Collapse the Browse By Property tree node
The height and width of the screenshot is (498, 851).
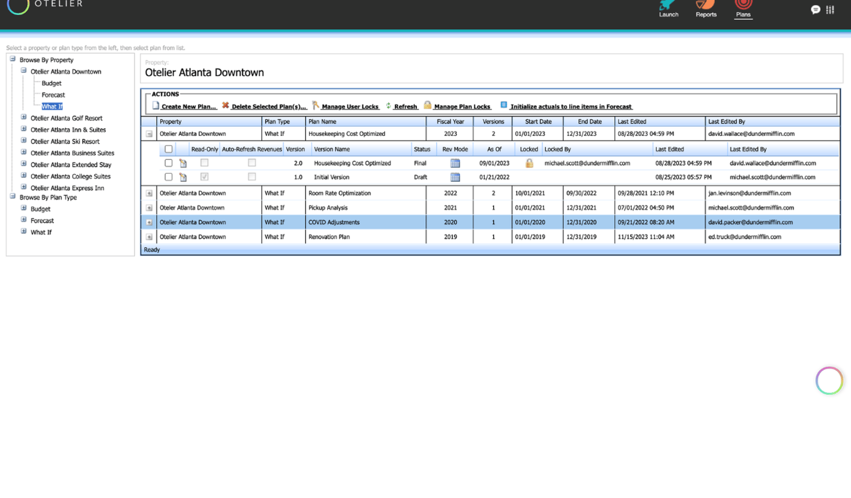click(x=13, y=59)
